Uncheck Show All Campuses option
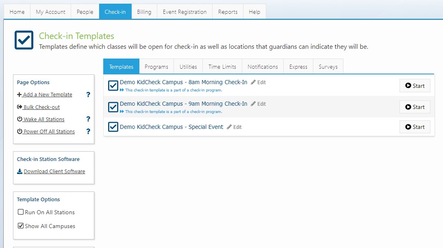This screenshot has width=443, height=248. coord(21,226)
